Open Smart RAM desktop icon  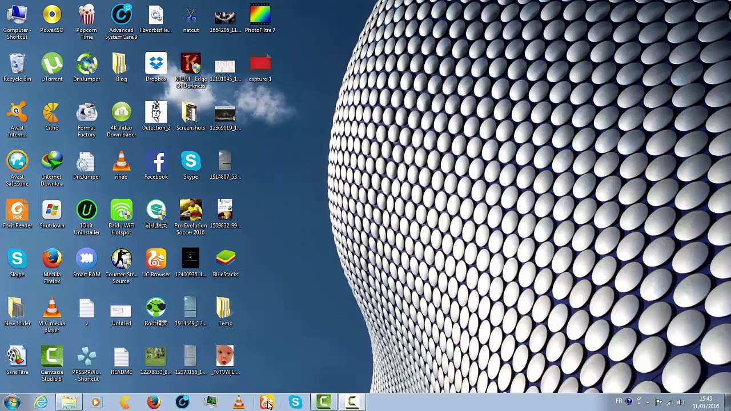click(87, 263)
